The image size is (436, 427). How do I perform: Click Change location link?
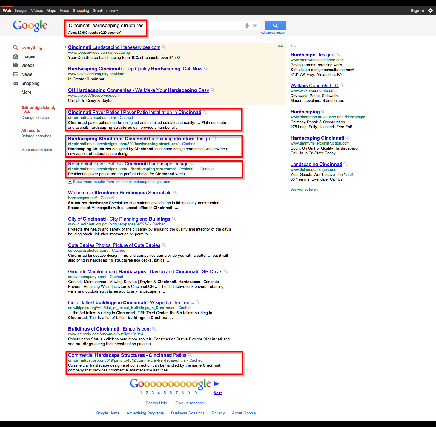[x=35, y=118]
